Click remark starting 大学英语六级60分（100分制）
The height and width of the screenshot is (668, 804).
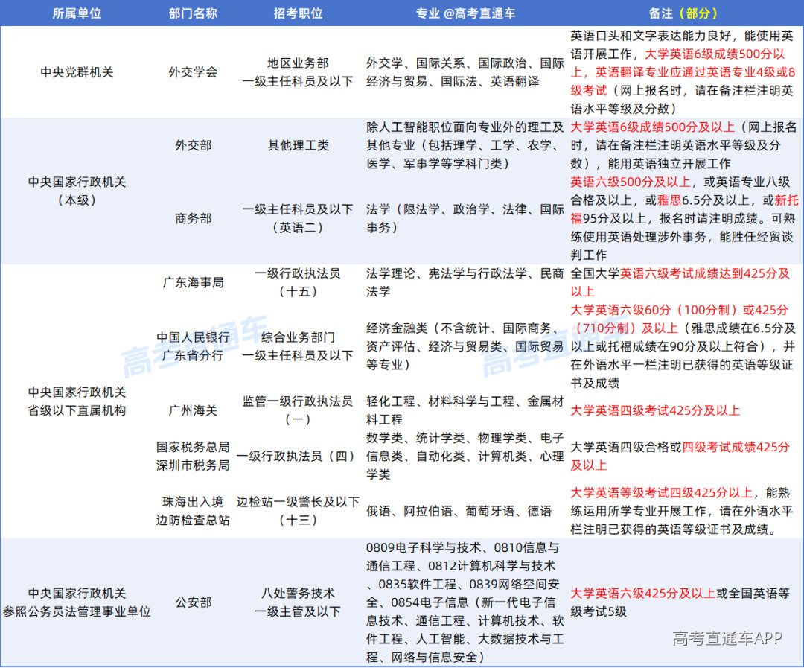click(x=683, y=346)
